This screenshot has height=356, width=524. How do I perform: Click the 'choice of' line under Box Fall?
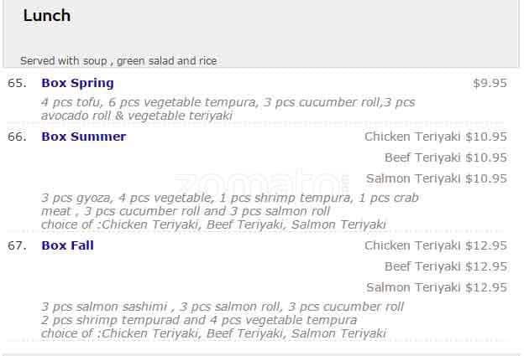[x=213, y=333]
